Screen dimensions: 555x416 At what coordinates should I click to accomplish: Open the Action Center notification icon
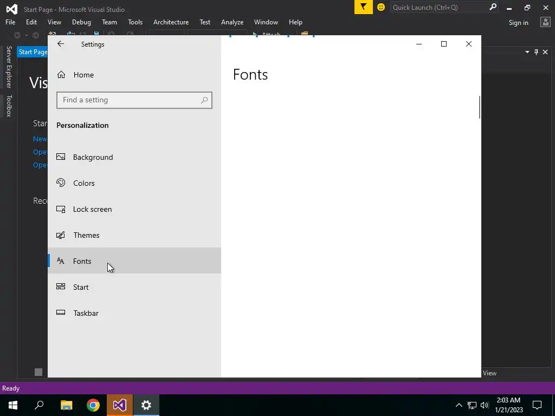pyautogui.click(x=537, y=405)
